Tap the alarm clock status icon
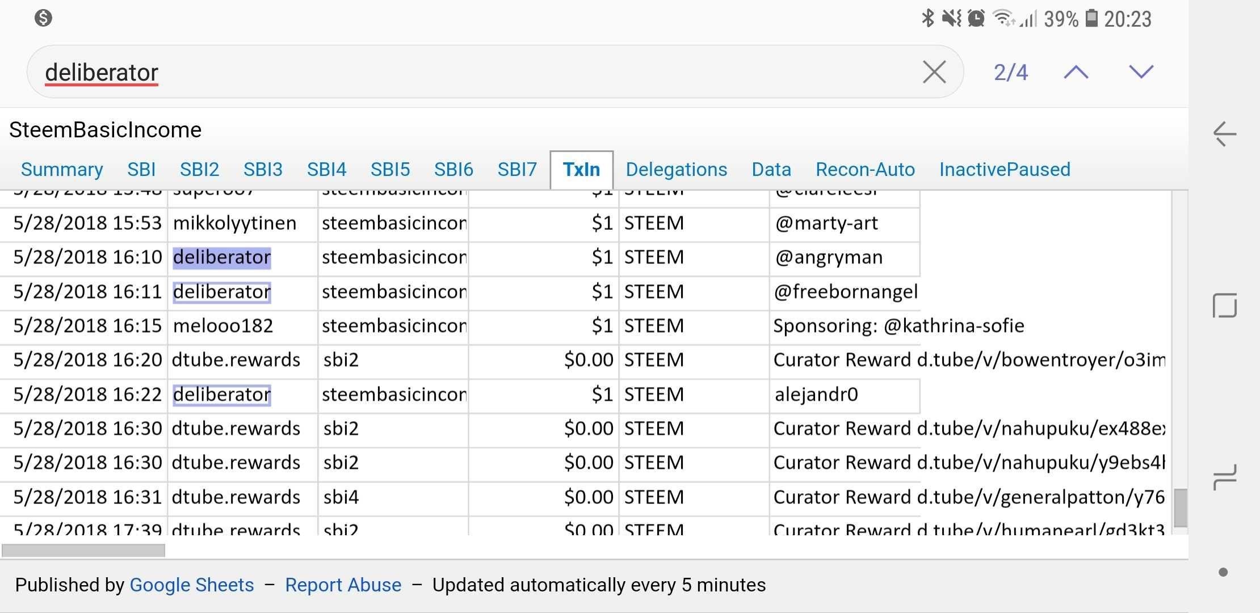Viewport: 1260px width, 613px height. (976, 18)
